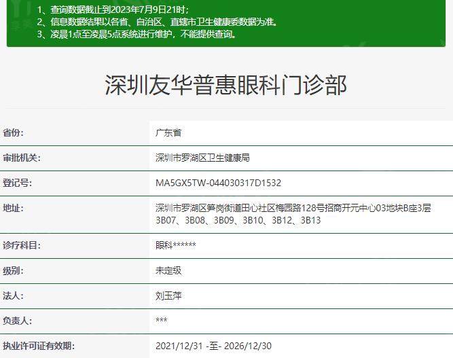Click the level value 未定级
The width and height of the screenshot is (453, 358).
point(168,270)
